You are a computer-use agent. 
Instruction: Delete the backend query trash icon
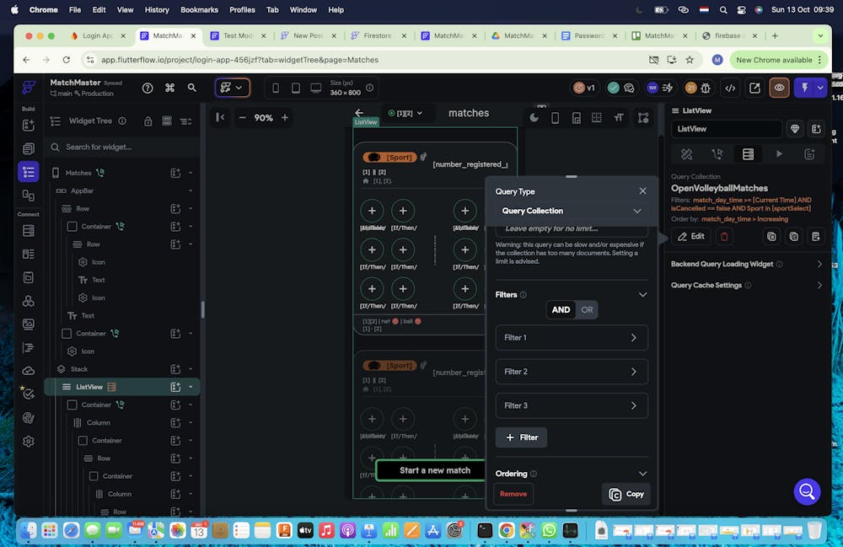pyautogui.click(x=724, y=237)
